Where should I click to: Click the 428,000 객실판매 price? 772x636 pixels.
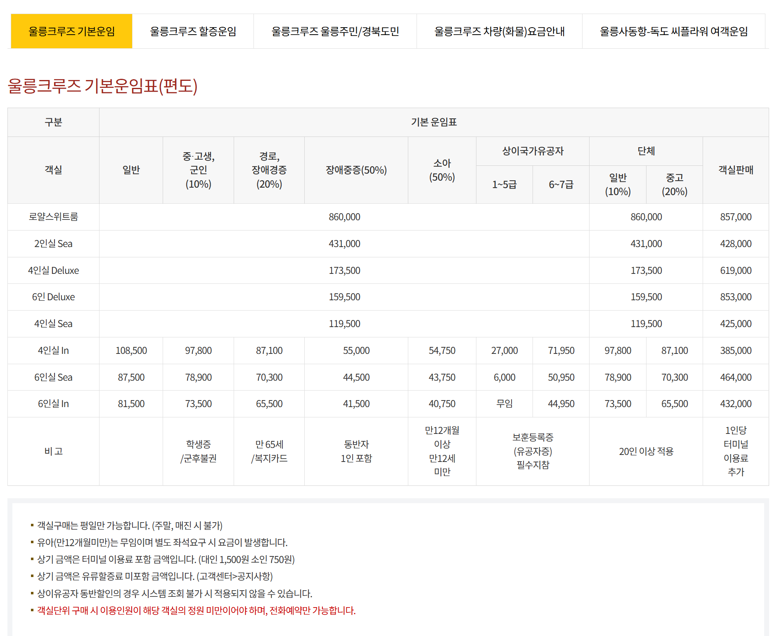pyautogui.click(x=736, y=244)
